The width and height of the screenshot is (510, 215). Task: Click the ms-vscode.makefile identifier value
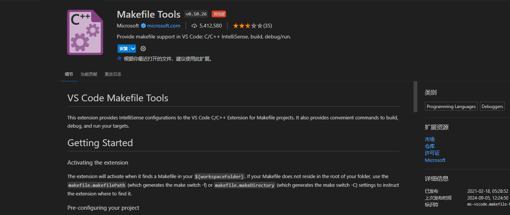pos(489,204)
